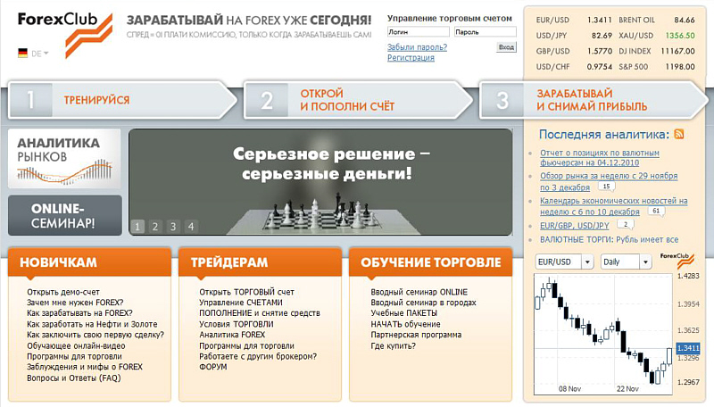Open НАЧАТЬ обучение link
The height and width of the screenshot is (407, 714).
click(405, 324)
